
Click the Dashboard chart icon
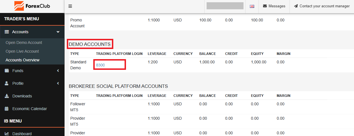(x=7, y=134)
